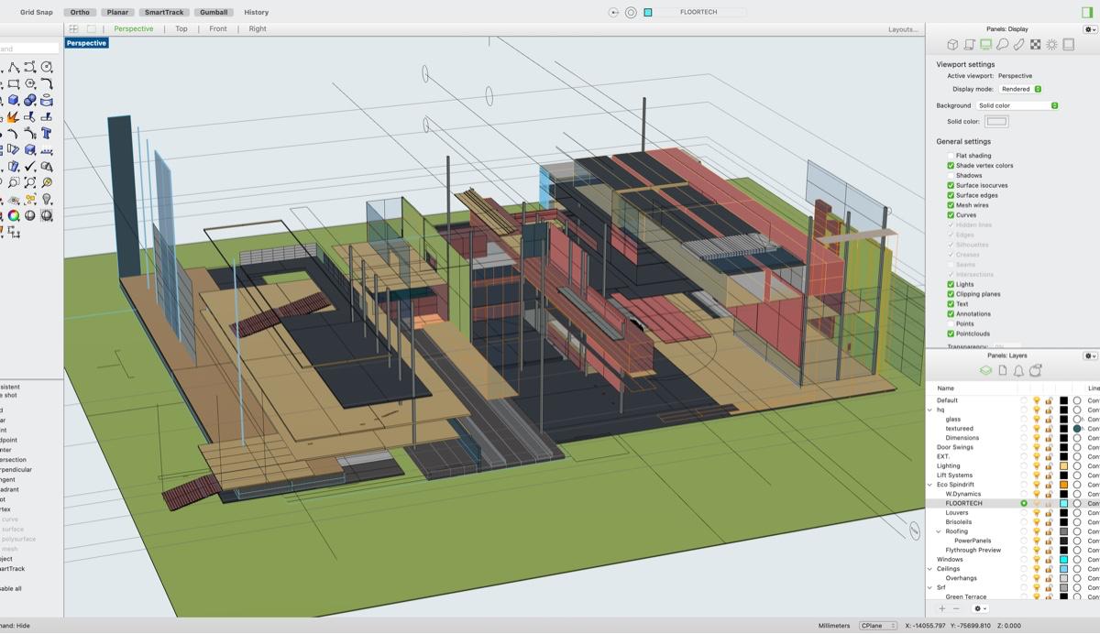Enable the Shadows checkbox
1100x634 pixels.
(951, 175)
